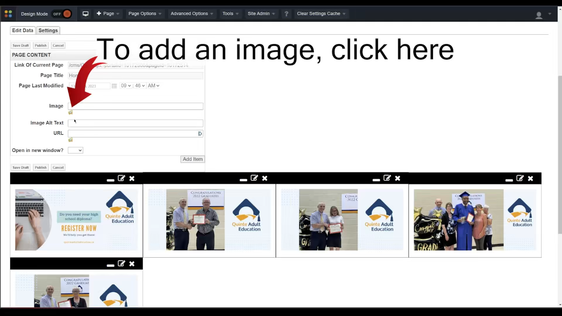Screen dimensions: 562x316
Task: Open the Tools menu
Action: 231,14
